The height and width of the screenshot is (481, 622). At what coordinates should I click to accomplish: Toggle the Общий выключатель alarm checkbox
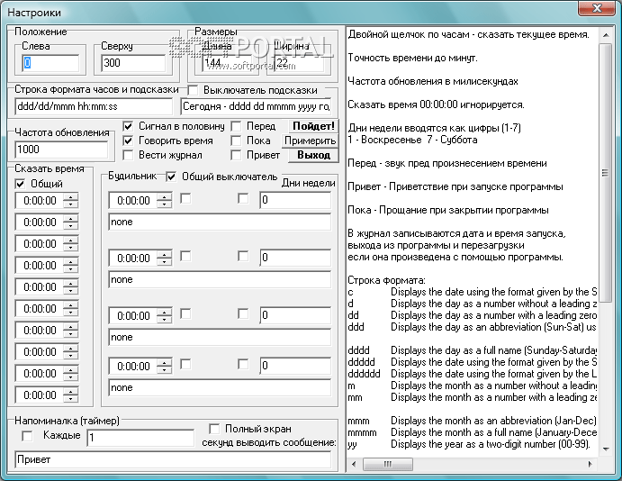coord(171,177)
